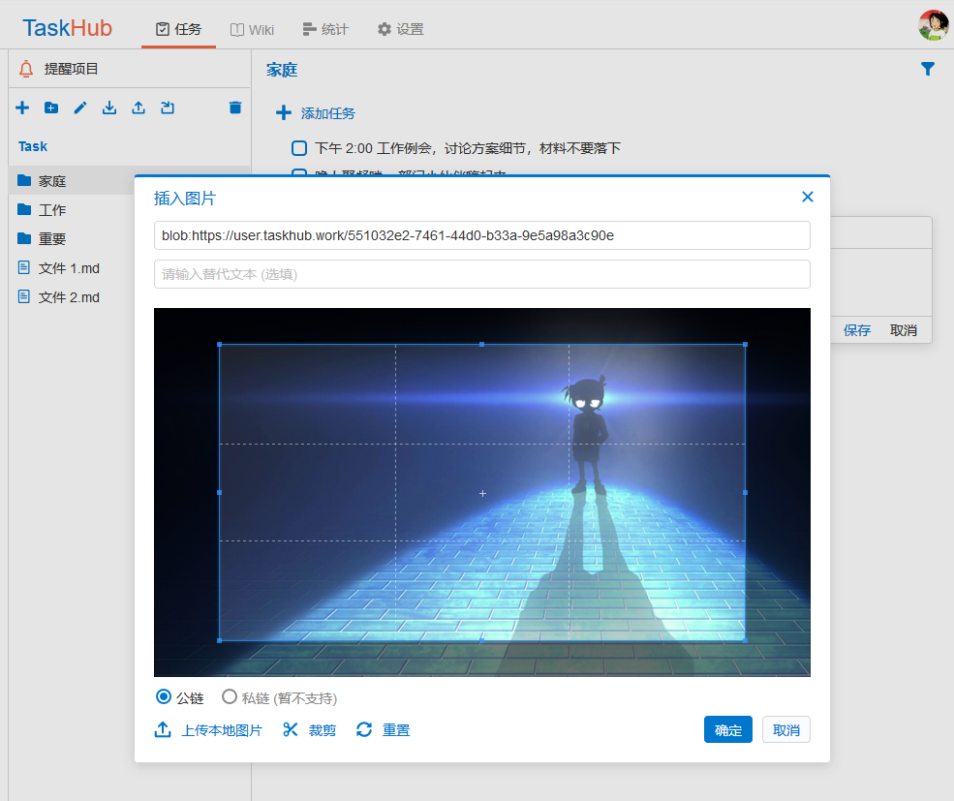Open the 统计 tab
The image size is (954, 801).
click(325, 29)
